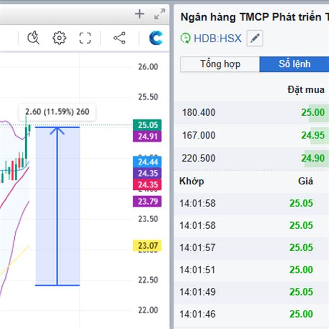Select the blue measure tool arrow
The image size is (329, 329).
(57, 206)
